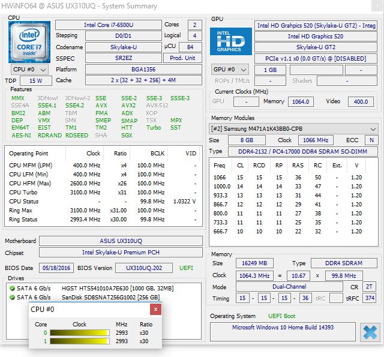Click the Video clock 400.0 value
384x357 pixels.
(x=361, y=101)
